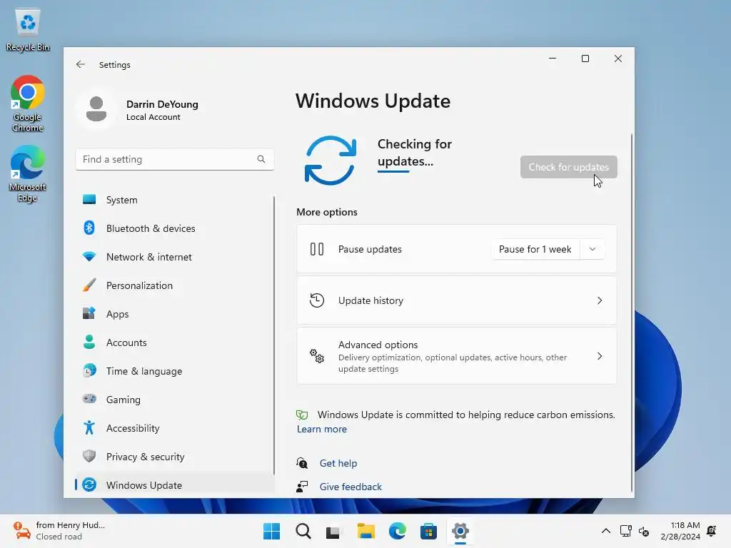Click the Give feedback link
This screenshot has height=548, width=731.
click(351, 487)
